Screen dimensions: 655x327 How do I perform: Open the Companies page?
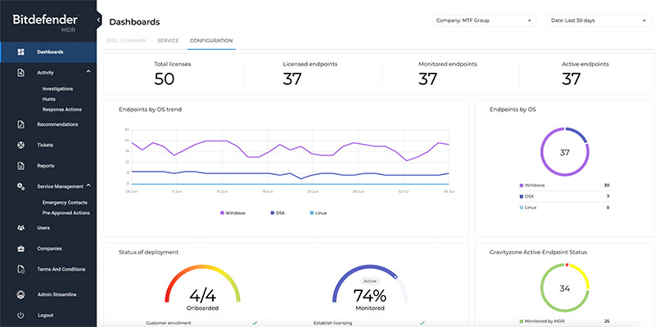point(49,249)
